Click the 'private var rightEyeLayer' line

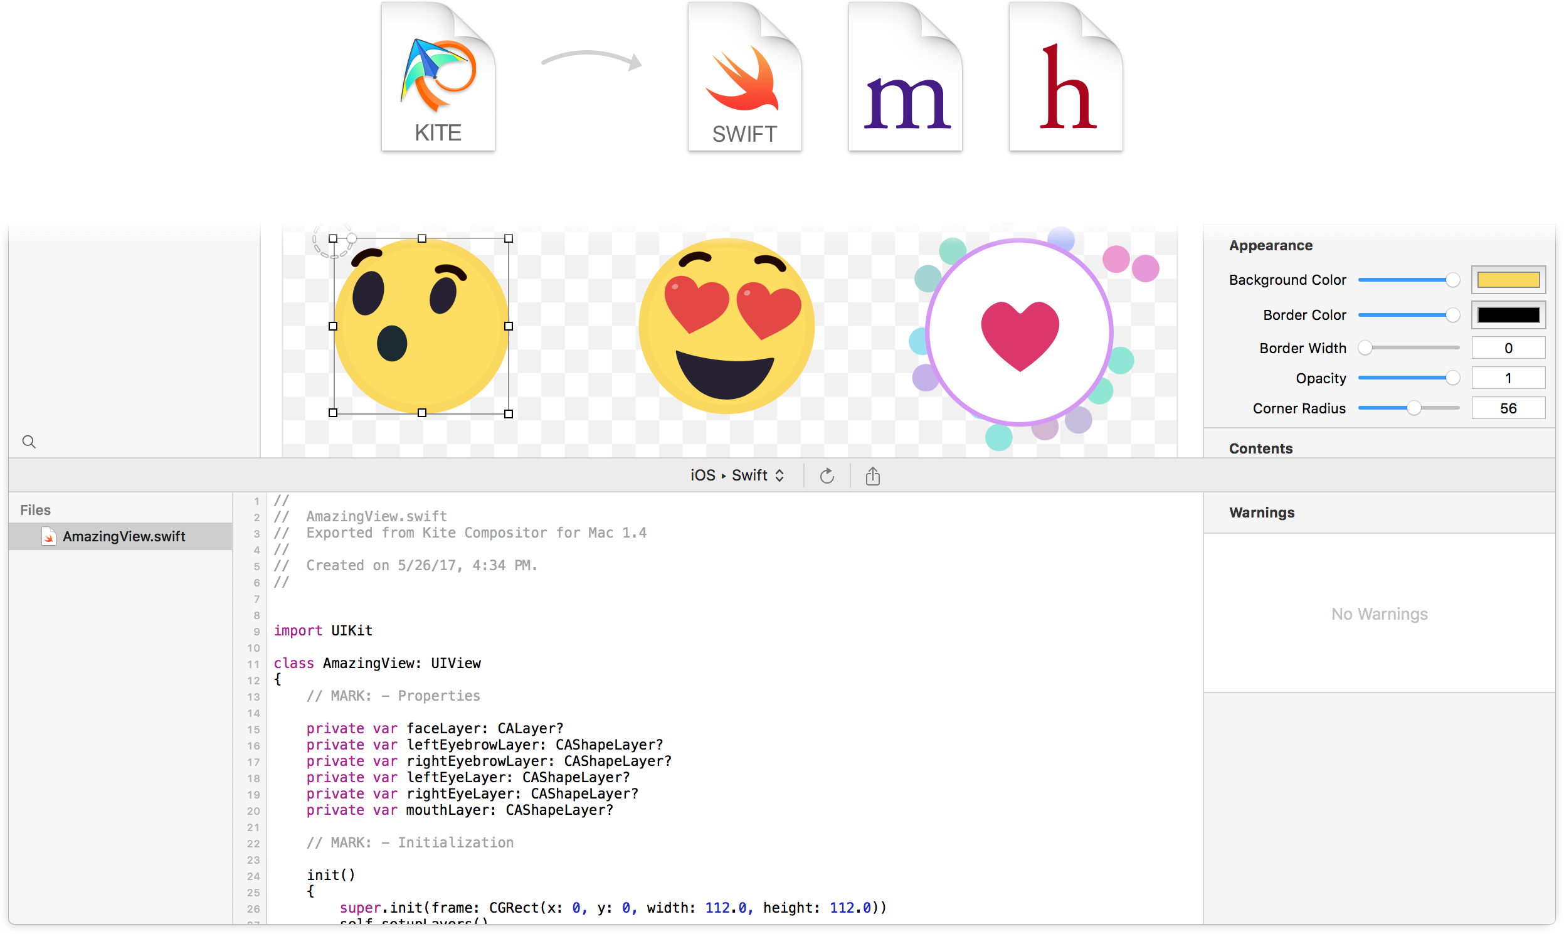(x=472, y=794)
